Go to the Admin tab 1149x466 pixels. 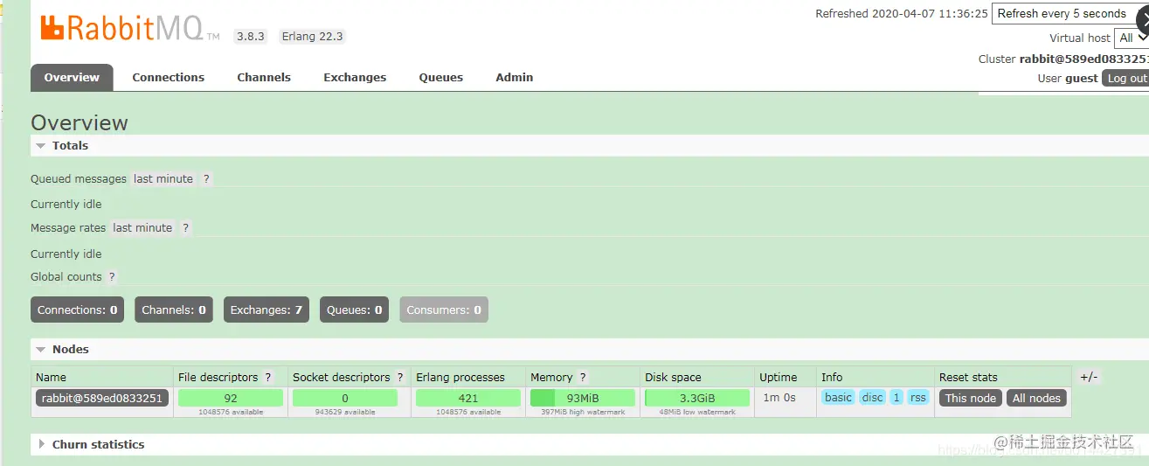pyautogui.click(x=515, y=77)
